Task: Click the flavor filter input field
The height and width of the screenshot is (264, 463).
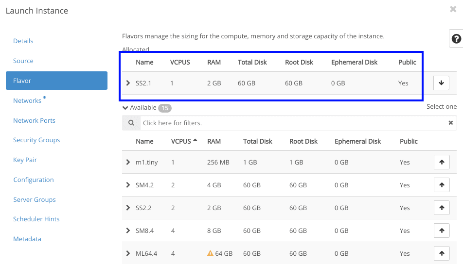Action: click(x=292, y=123)
